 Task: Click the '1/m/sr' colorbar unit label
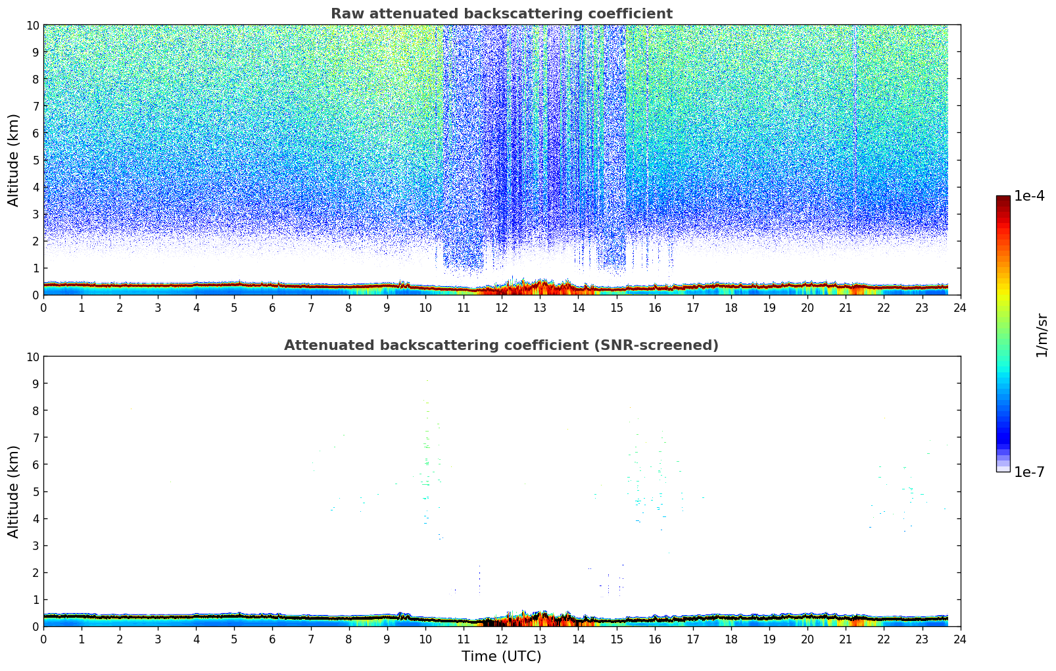[1041, 335]
